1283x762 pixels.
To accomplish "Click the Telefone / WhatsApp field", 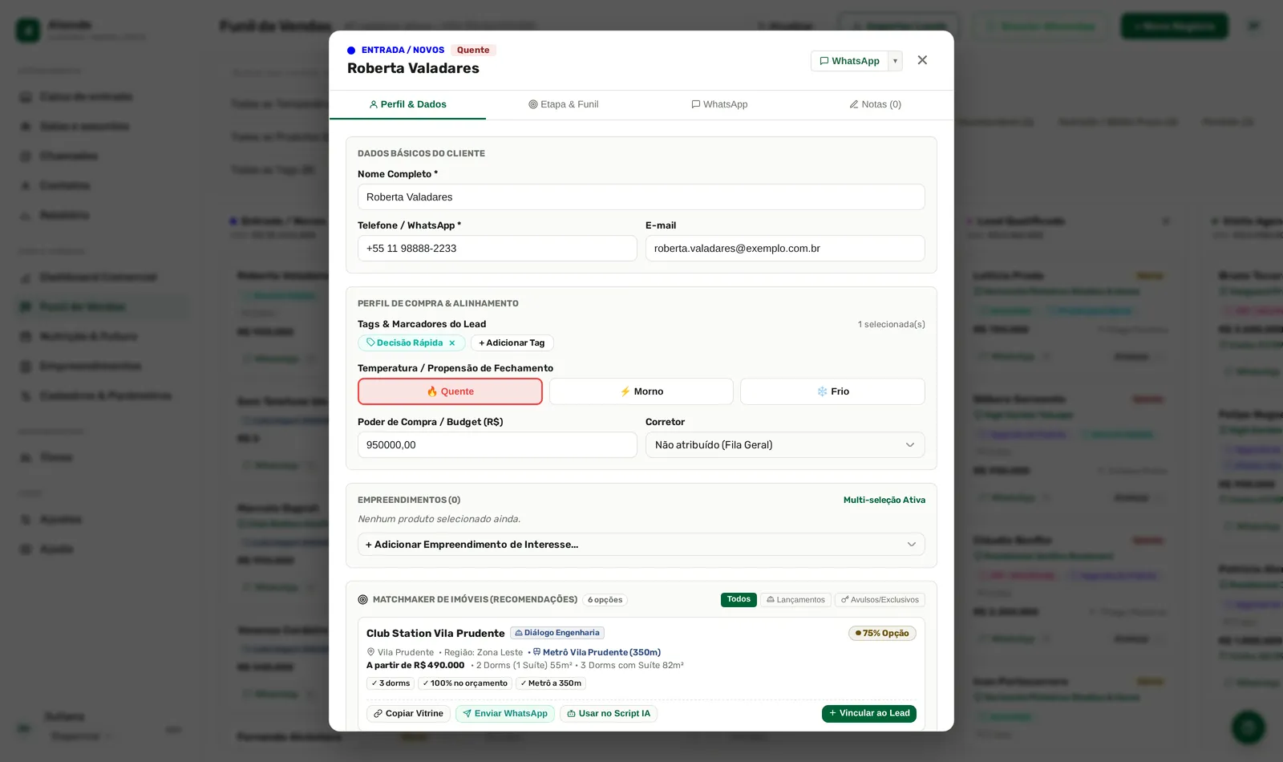I will tap(497, 249).
